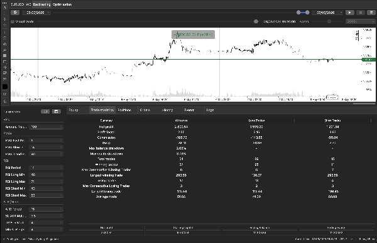Click the Max balance drawdown row label

pos(106,148)
